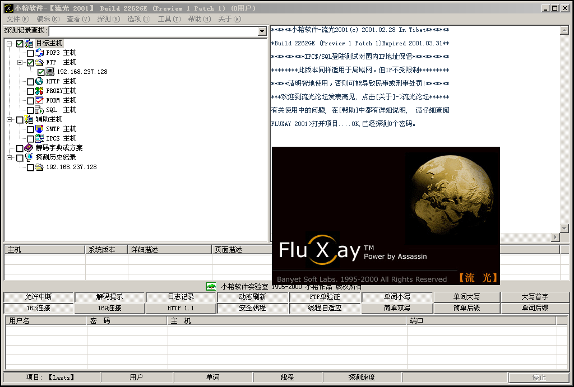Click folder icon of history entry 192.168.237.128
This screenshot has height=387, width=574.
(x=40, y=167)
